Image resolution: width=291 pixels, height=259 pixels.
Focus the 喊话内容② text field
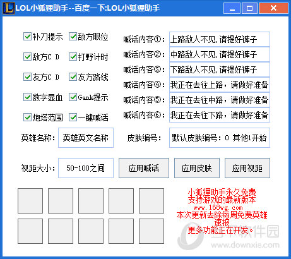(220, 54)
